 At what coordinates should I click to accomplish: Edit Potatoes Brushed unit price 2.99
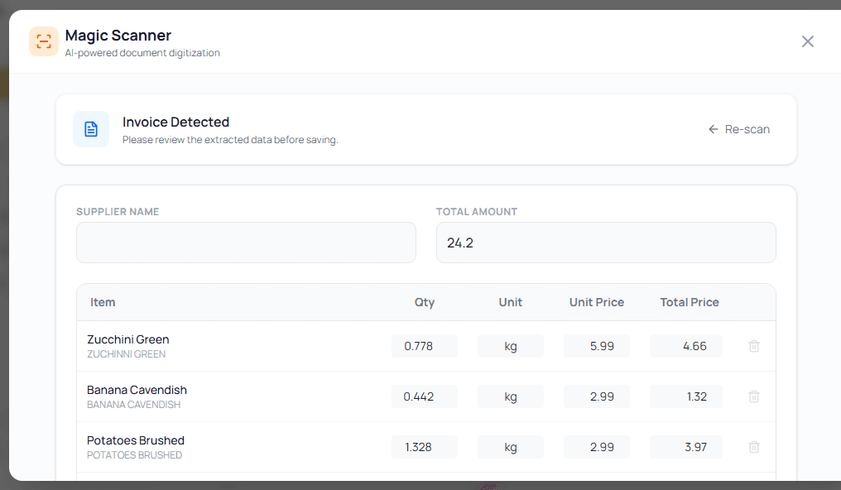pos(596,447)
